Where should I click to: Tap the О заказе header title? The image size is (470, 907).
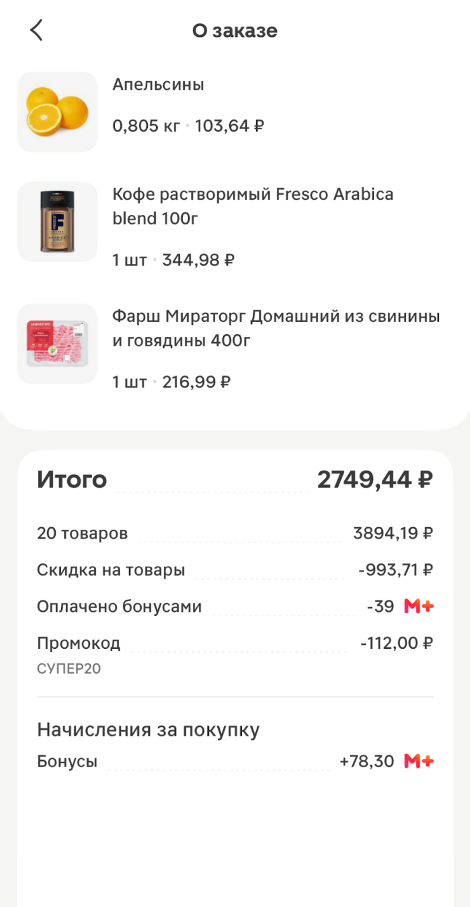click(x=235, y=31)
